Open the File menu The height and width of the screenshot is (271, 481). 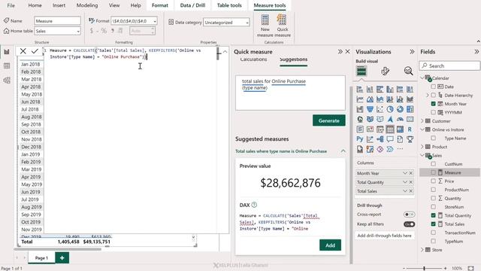tap(11, 5)
